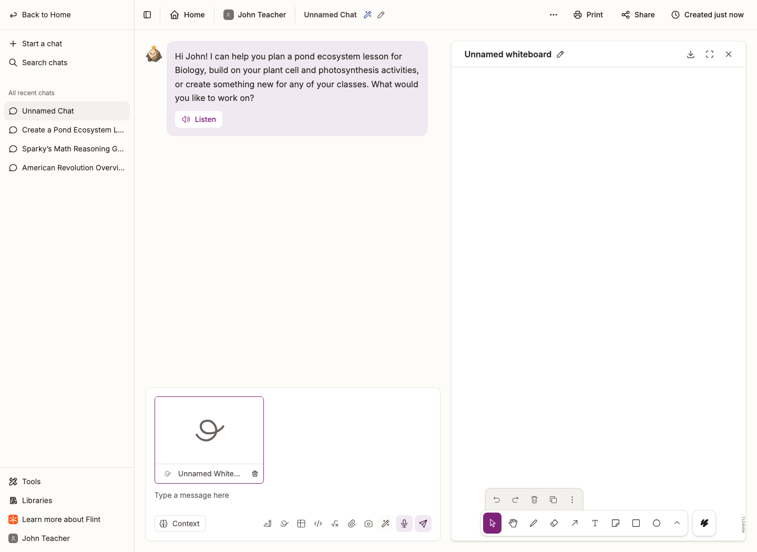Expand more shape tools with the chevron
Screen dimensions: 757x552
click(677, 523)
